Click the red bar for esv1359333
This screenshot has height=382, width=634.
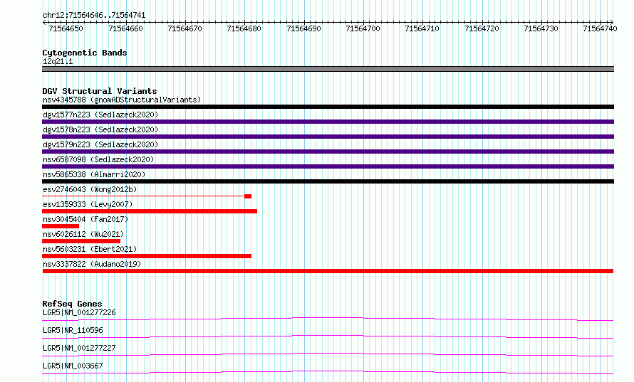tap(150, 211)
